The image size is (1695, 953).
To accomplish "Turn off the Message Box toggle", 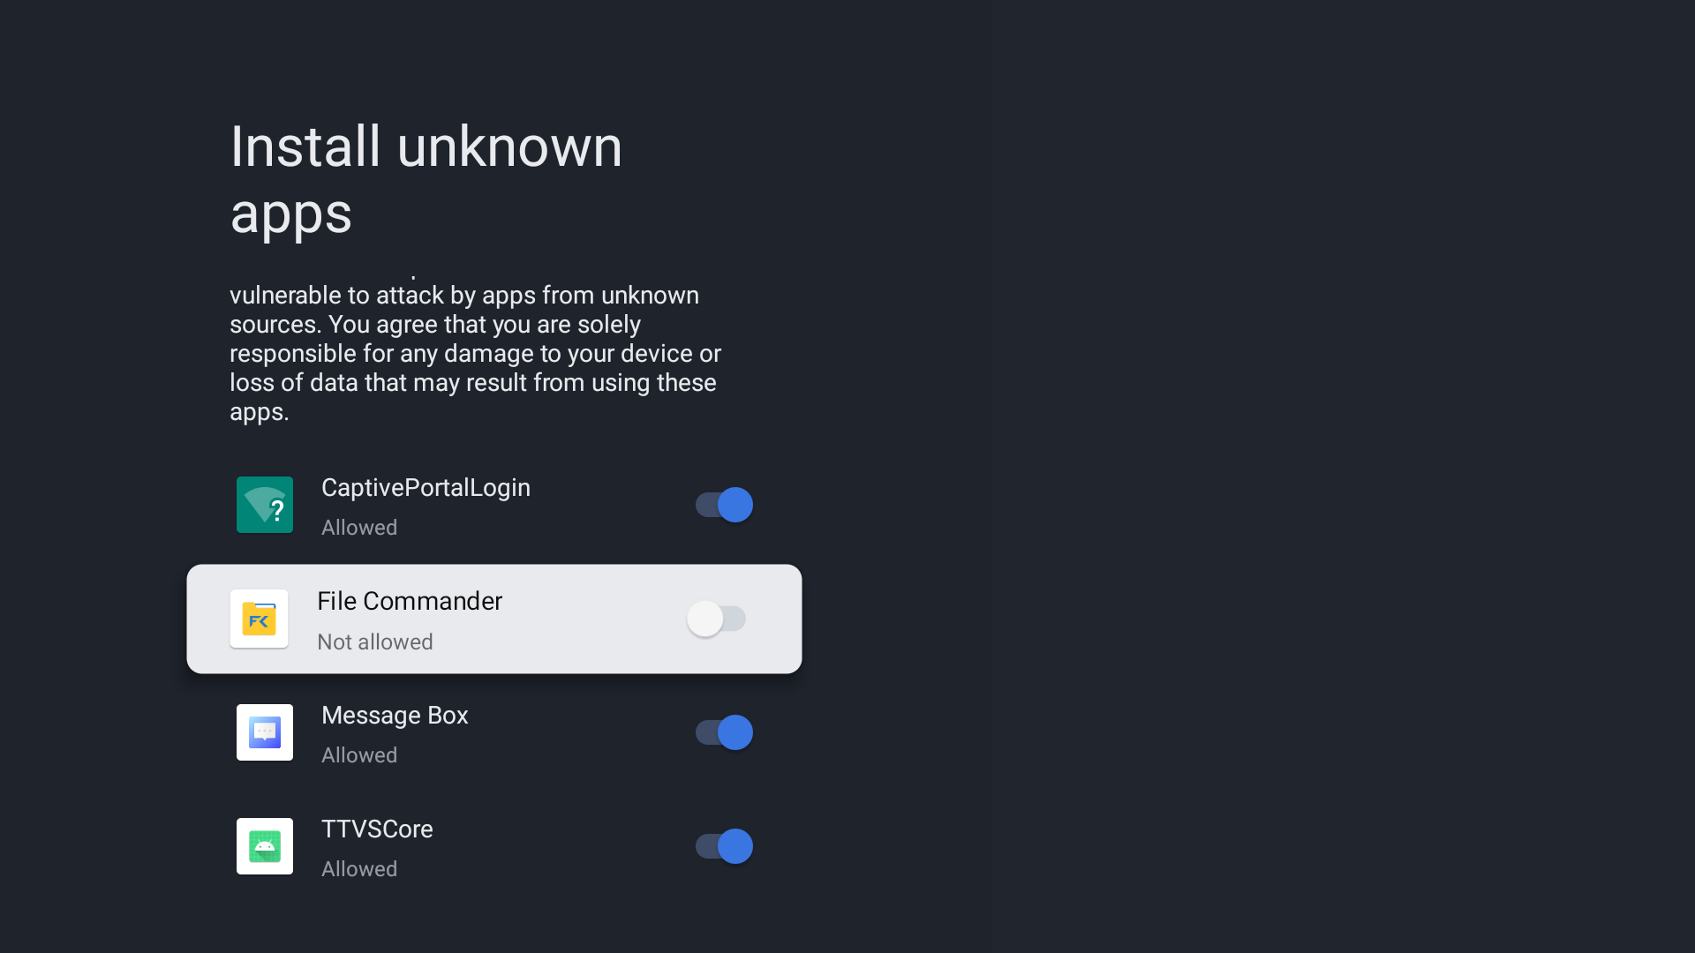I will [x=724, y=732].
